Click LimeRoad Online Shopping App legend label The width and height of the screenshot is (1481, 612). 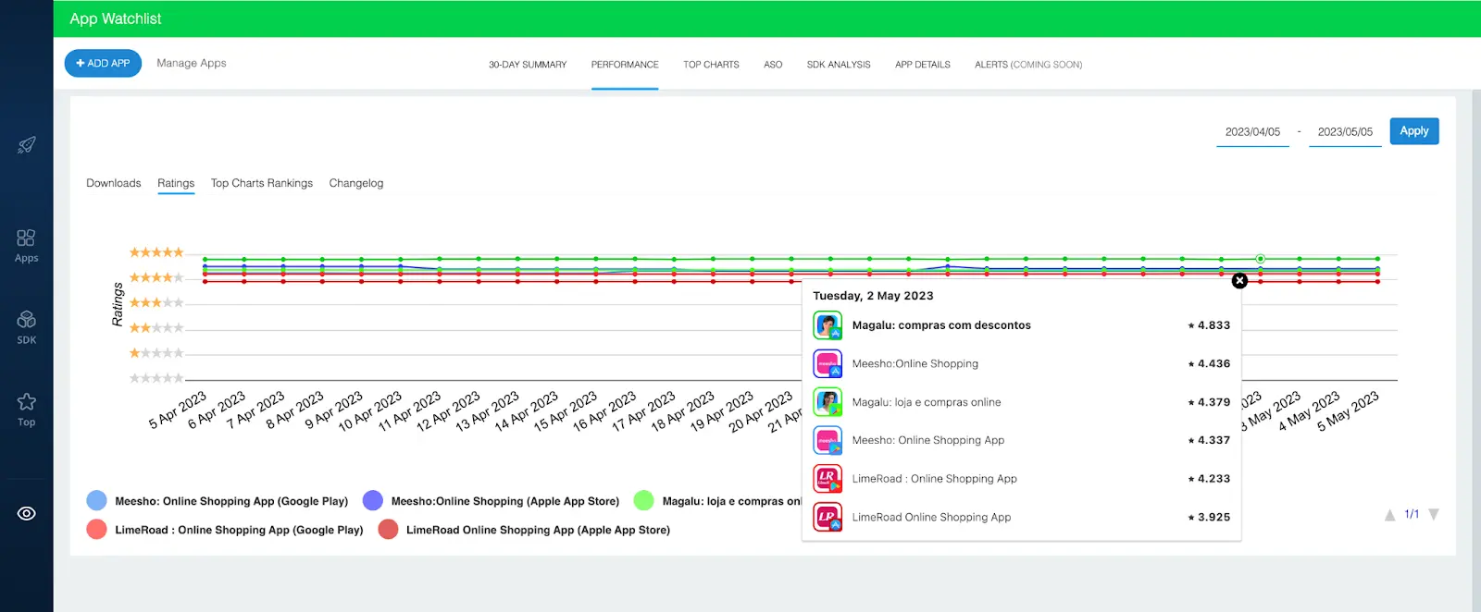pyautogui.click(x=538, y=530)
